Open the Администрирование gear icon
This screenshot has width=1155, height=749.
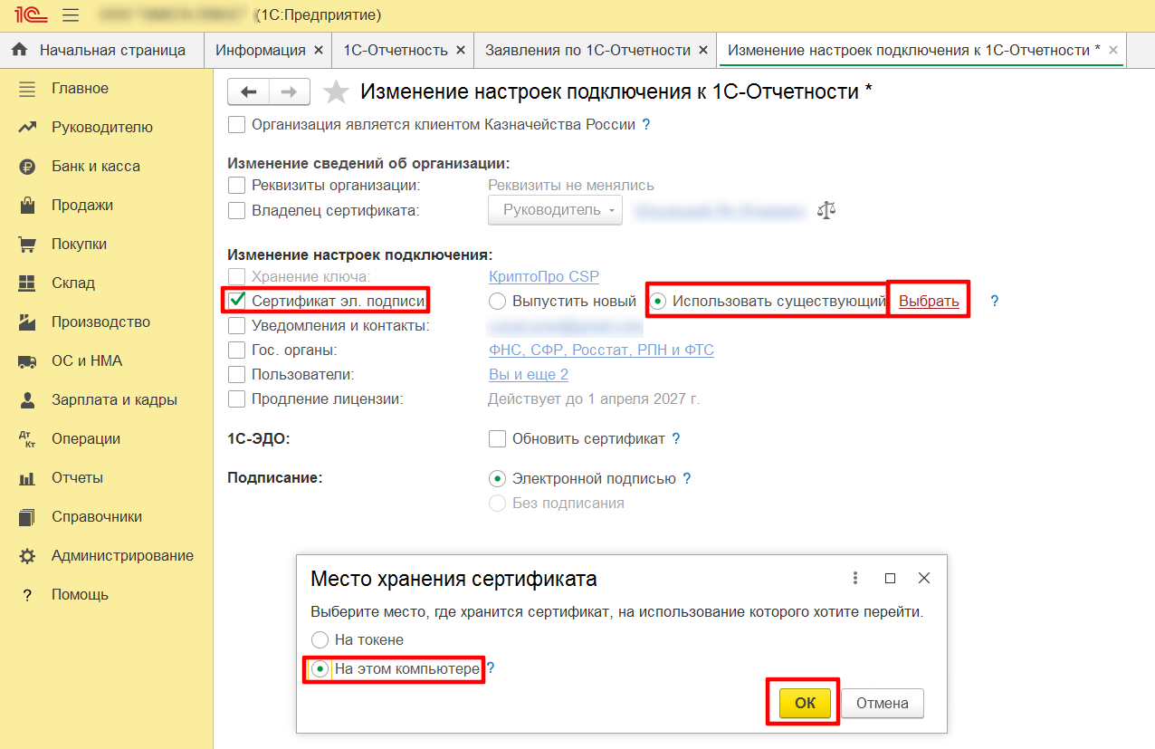27,556
